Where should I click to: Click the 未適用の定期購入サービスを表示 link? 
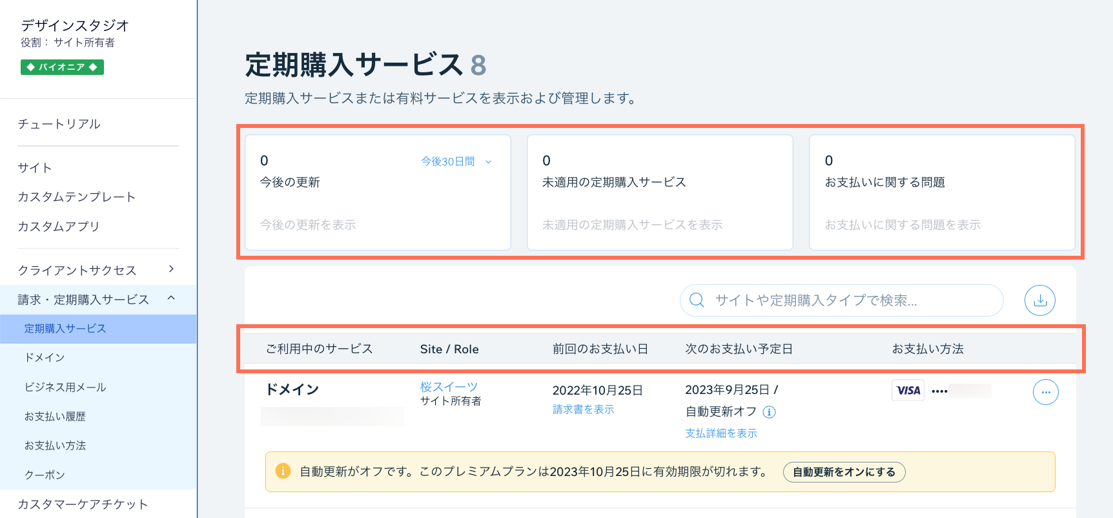pos(632,225)
